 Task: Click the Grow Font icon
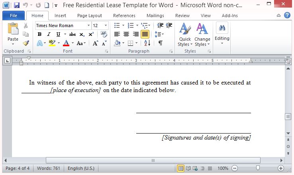(x=96, y=43)
